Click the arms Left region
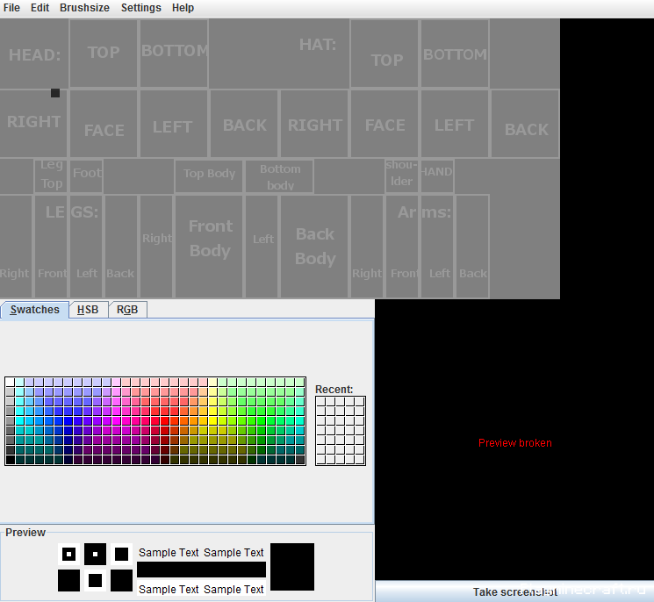Screen dimensions: 654x602 (x=437, y=246)
